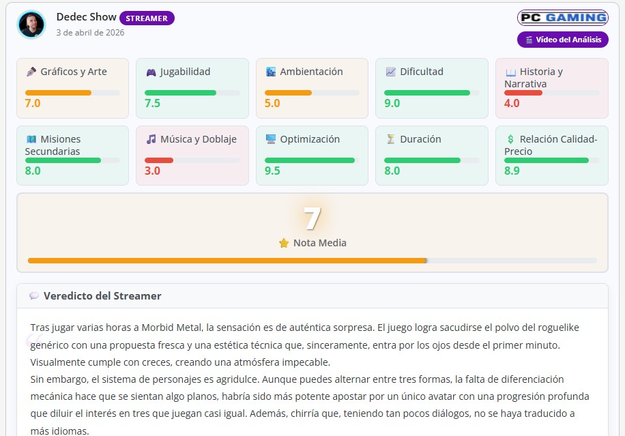Click the Jugabilidad gamepad icon

151,72
